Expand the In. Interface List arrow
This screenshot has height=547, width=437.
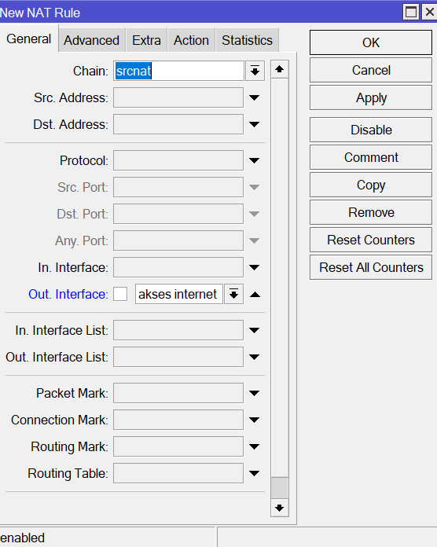pos(254,330)
